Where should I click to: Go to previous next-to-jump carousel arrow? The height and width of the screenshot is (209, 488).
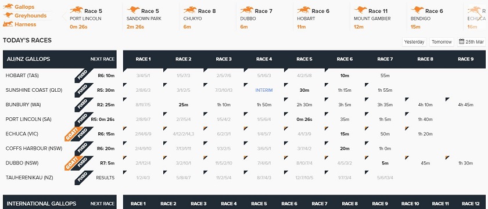point(64,16)
